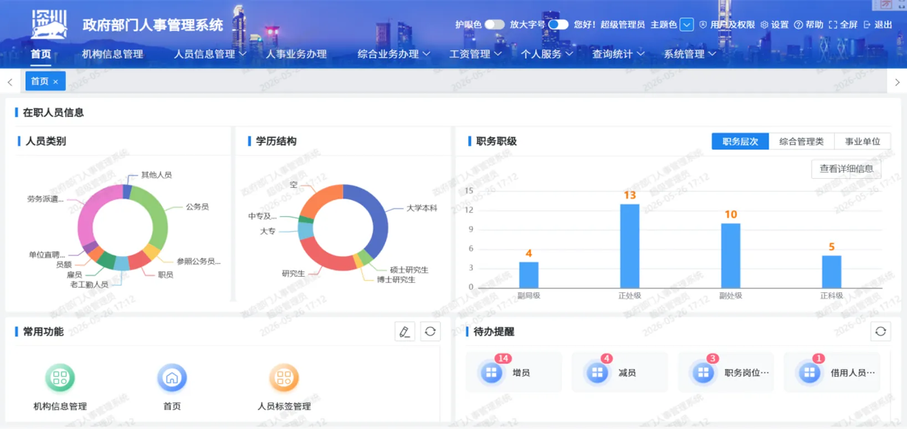
Task: Expand the 个人服务 menu
Action: pyautogui.click(x=547, y=54)
